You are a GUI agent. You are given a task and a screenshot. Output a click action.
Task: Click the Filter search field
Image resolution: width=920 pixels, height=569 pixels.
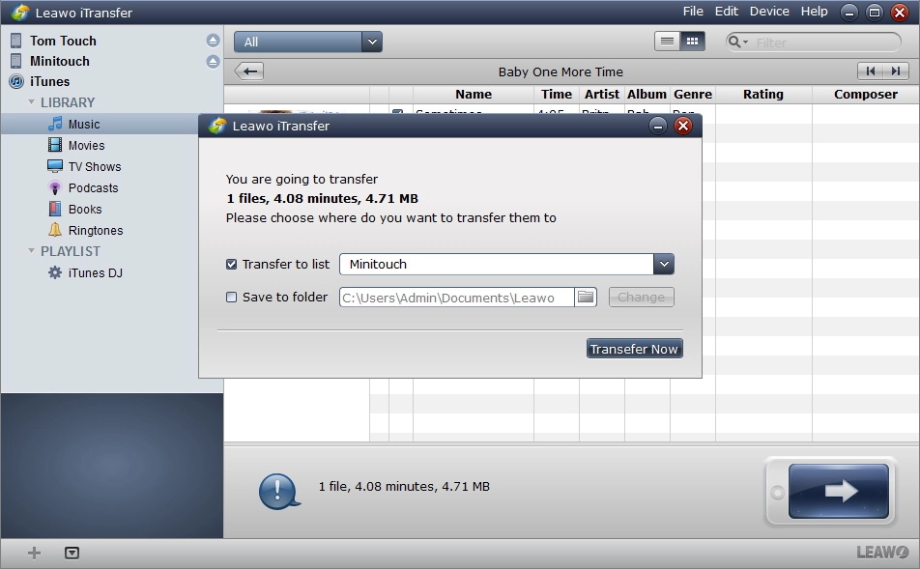pyautogui.click(x=823, y=43)
